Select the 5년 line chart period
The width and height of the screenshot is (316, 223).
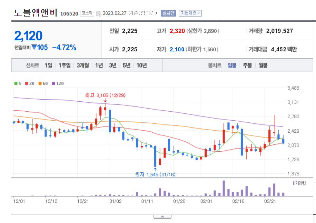click(127, 65)
